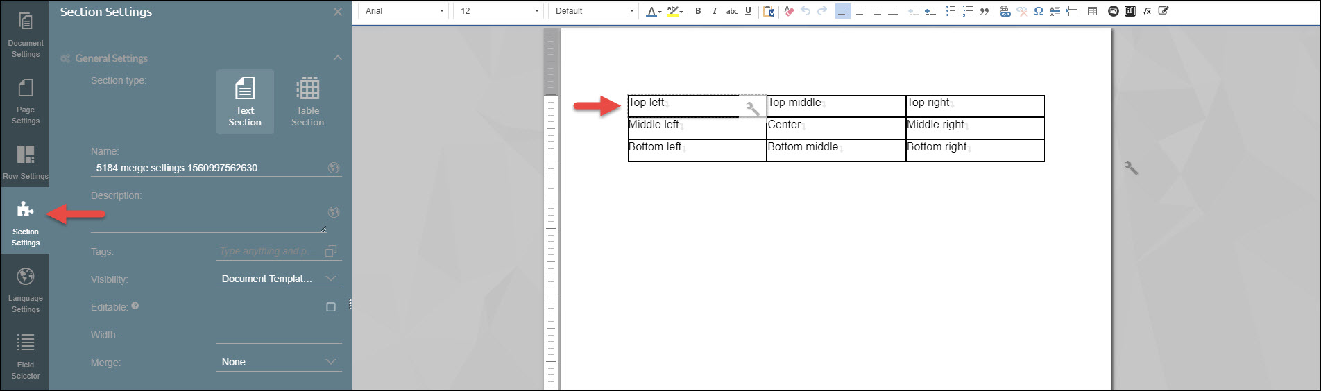Apply italic formatting
1321x391 pixels.
coord(715,11)
